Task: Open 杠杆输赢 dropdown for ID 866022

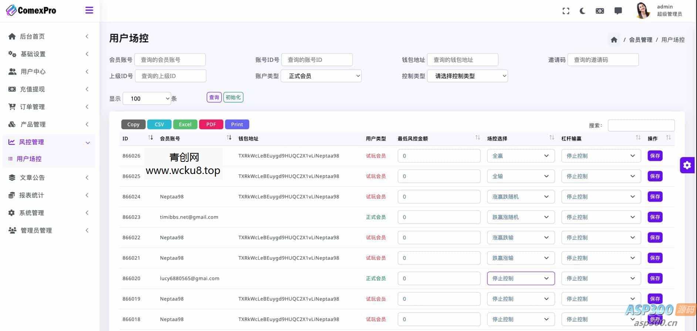Action: coord(601,238)
